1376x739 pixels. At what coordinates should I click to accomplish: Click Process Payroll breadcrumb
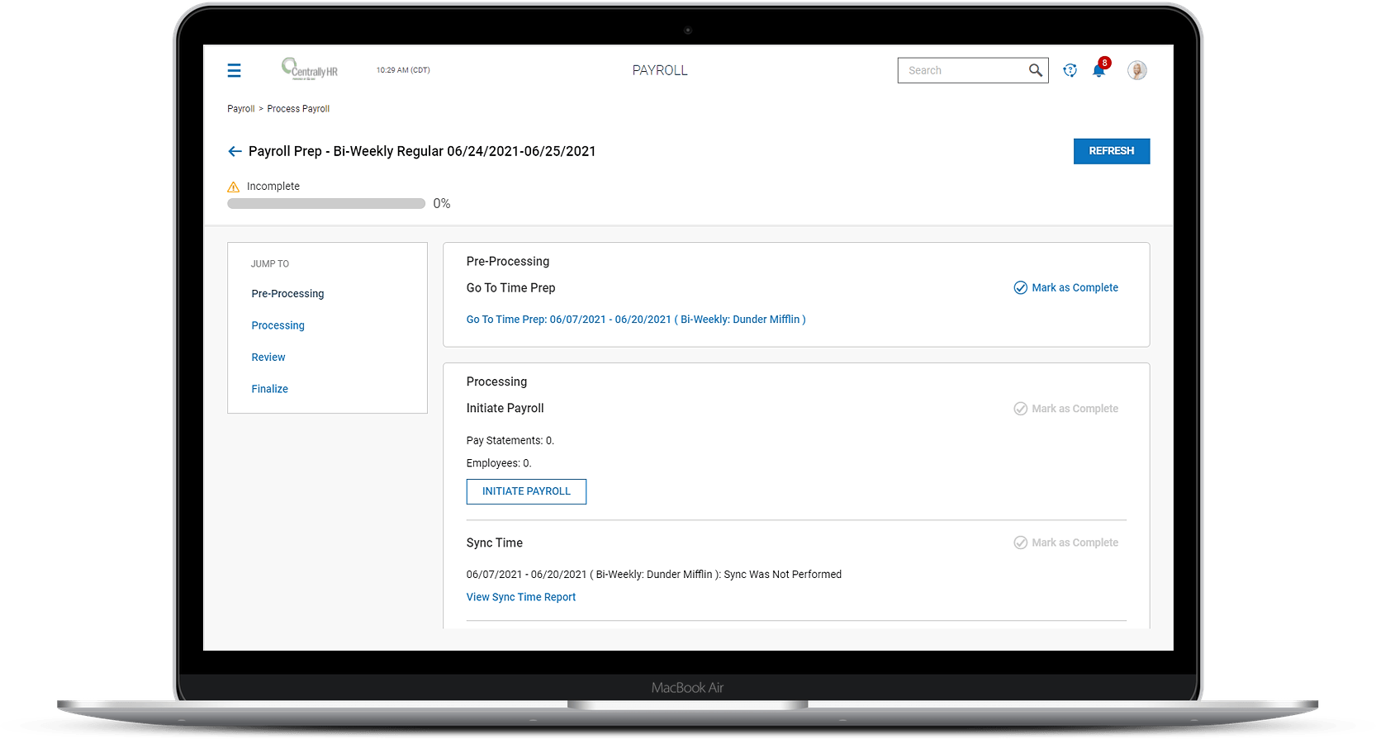tap(298, 109)
